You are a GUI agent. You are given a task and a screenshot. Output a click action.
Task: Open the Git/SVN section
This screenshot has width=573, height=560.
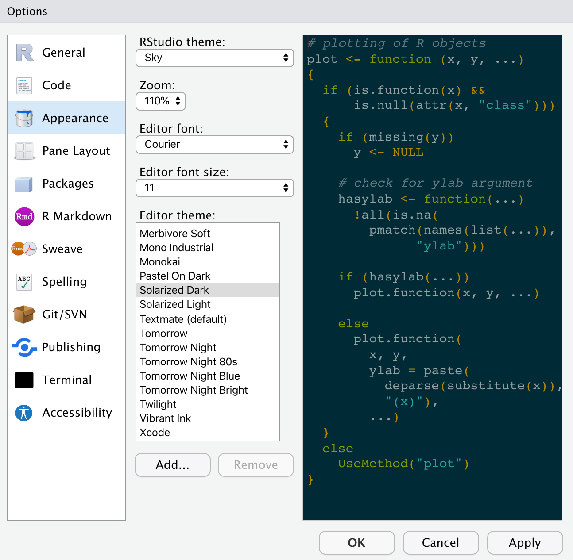(x=66, y=315)
